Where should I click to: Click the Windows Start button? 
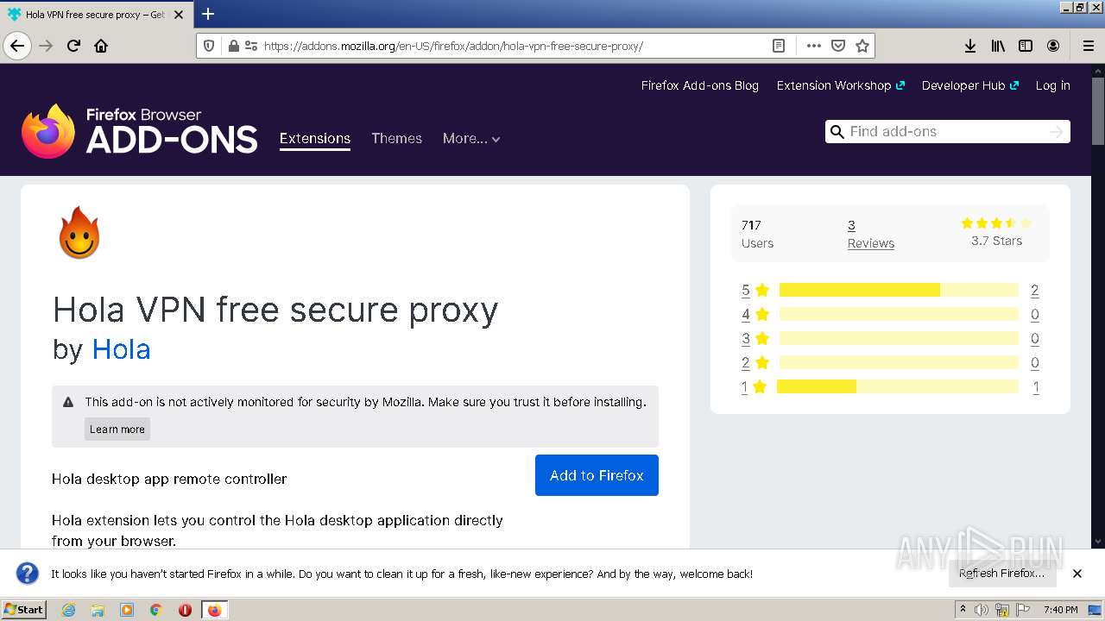point(23,610)
